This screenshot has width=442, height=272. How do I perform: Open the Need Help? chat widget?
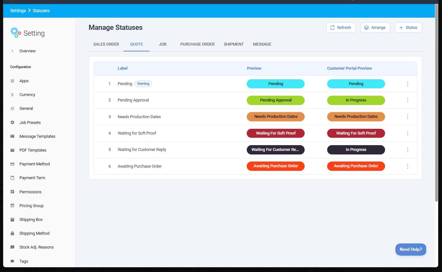click(410, 250)
